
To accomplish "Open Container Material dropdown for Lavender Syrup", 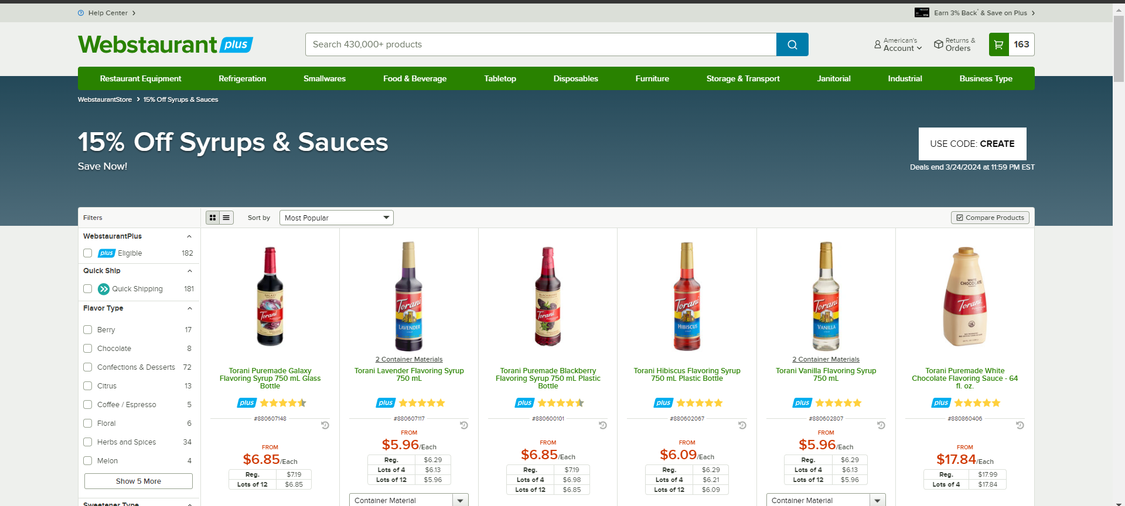I will point(409,500).
